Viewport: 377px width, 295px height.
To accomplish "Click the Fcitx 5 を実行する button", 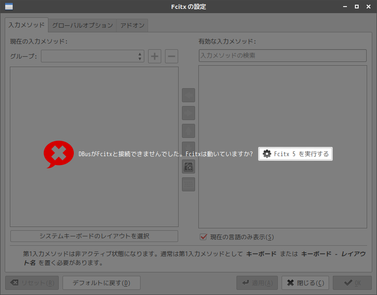I will [295, 154].
